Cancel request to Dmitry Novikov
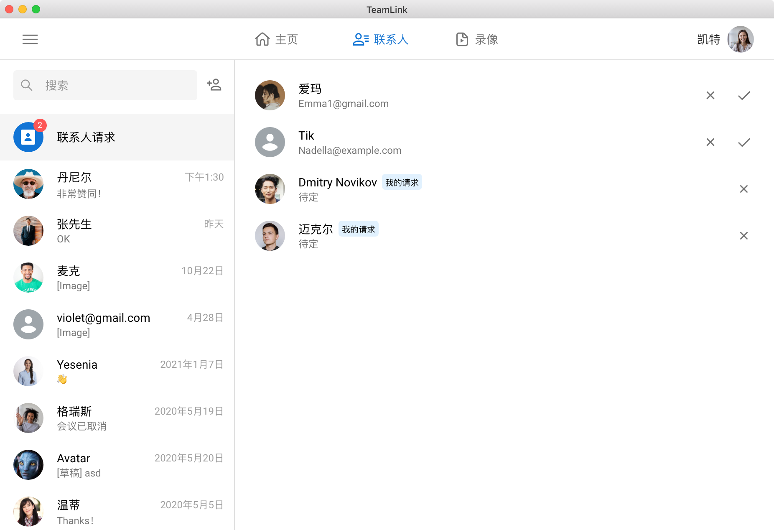The image size is (774, 530). pos(743,189)
